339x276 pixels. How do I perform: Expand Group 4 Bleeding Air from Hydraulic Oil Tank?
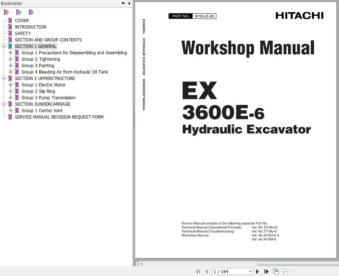tap(10, 72)
